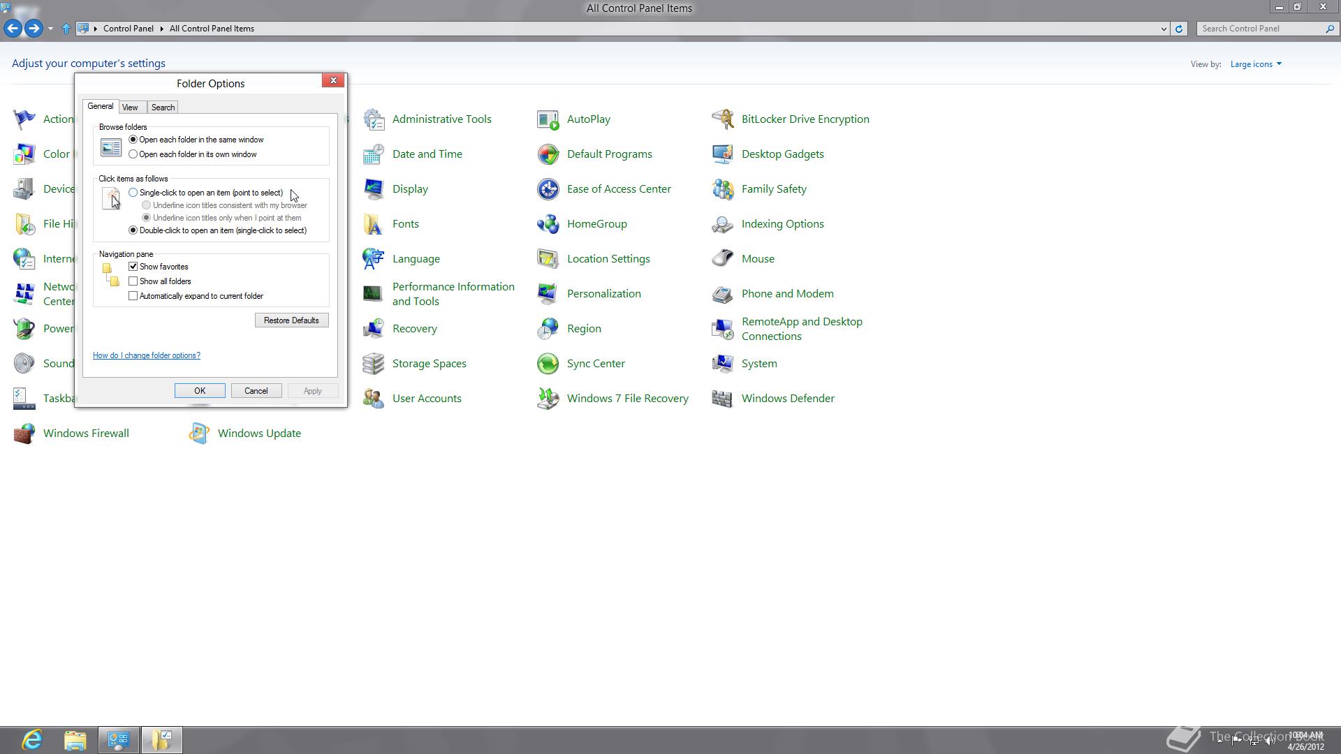Image resolution: width=1341 pixels, height=754 pixels.
Task: Open the Region icon
Action: [x=548, y=329]
